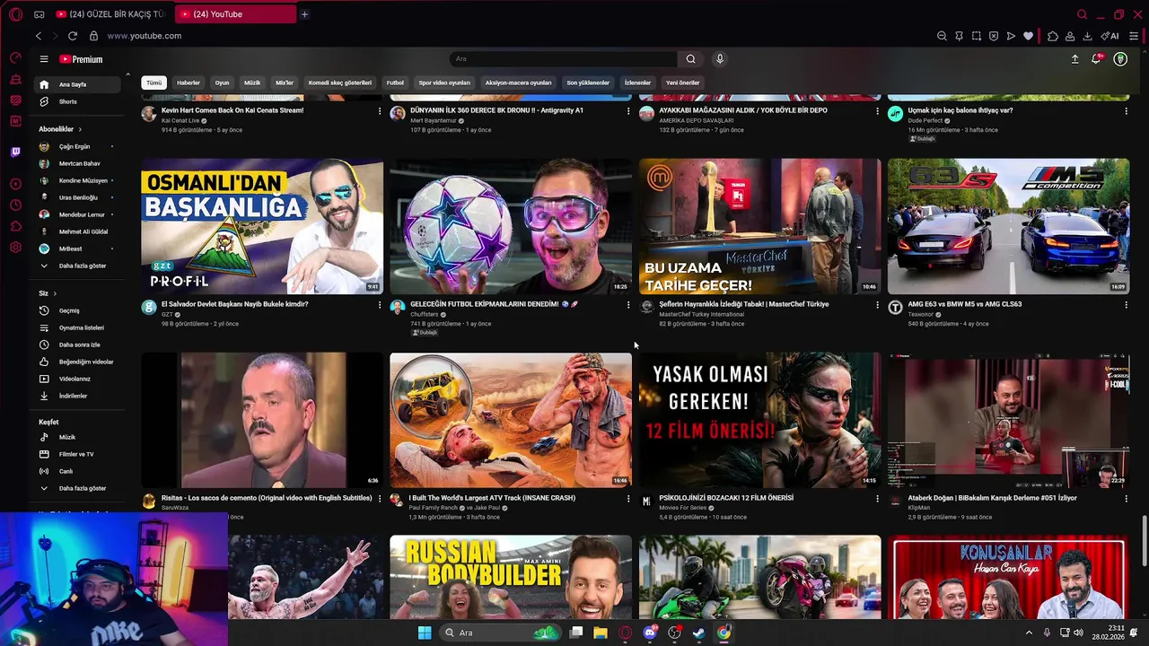Open options menu for GELECEĞİN FUTBOL EKİPMANLARINI video

[x=628, y=305]
